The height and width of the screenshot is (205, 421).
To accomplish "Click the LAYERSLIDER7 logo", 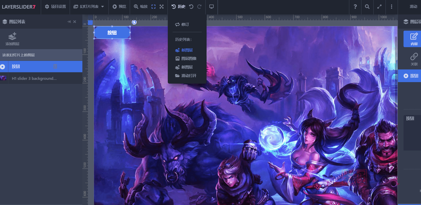I will pyautogui.click(x=19, y=7).
